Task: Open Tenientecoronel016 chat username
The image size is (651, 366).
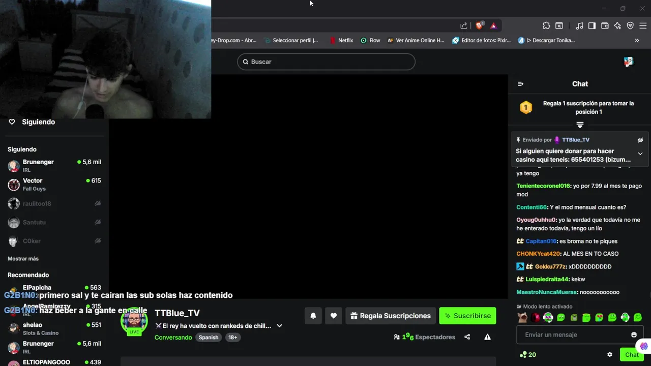Action: pos(543,186)
